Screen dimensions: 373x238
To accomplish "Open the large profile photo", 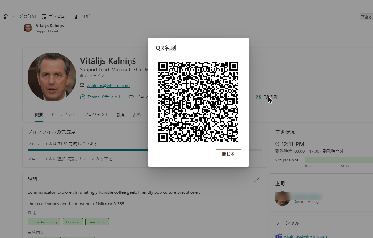I will tap(52, 77).
